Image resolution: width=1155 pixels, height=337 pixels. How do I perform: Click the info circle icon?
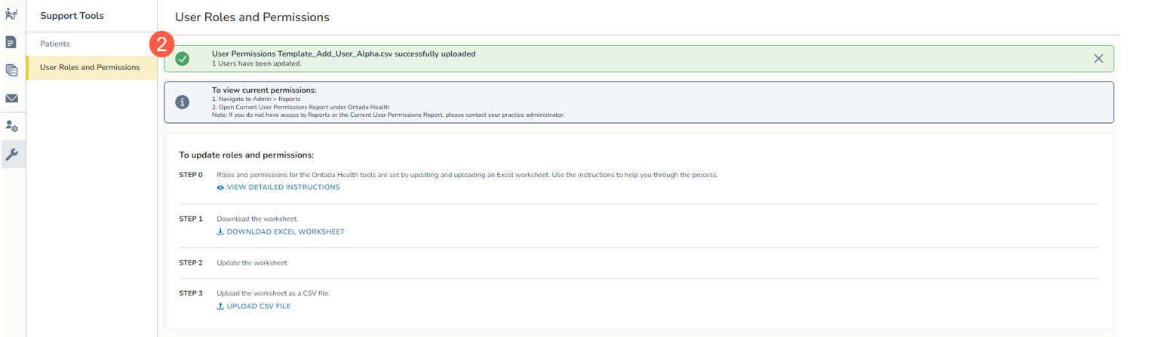[x=182, y=103]
